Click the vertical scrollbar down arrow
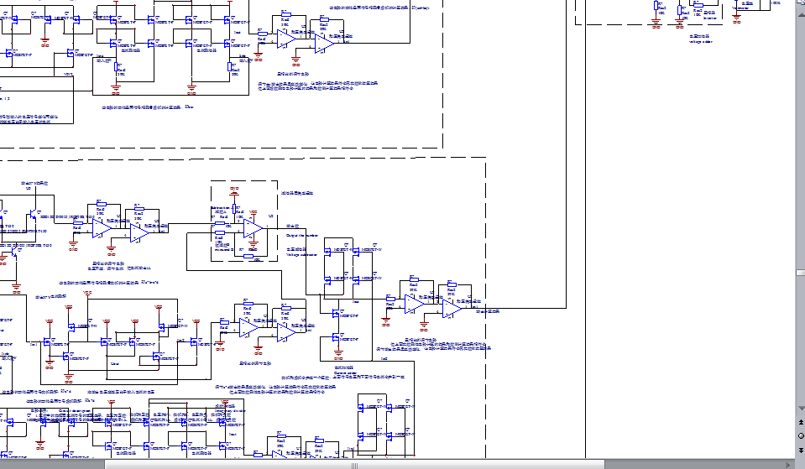 click(x=800, y=409)
